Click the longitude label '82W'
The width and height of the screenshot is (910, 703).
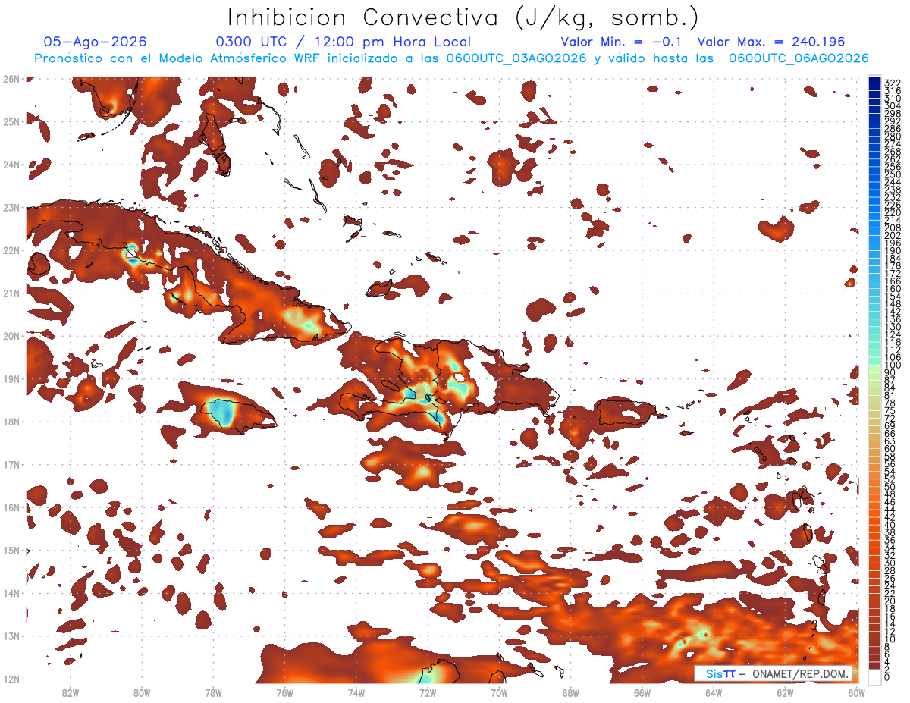[70, 692]
